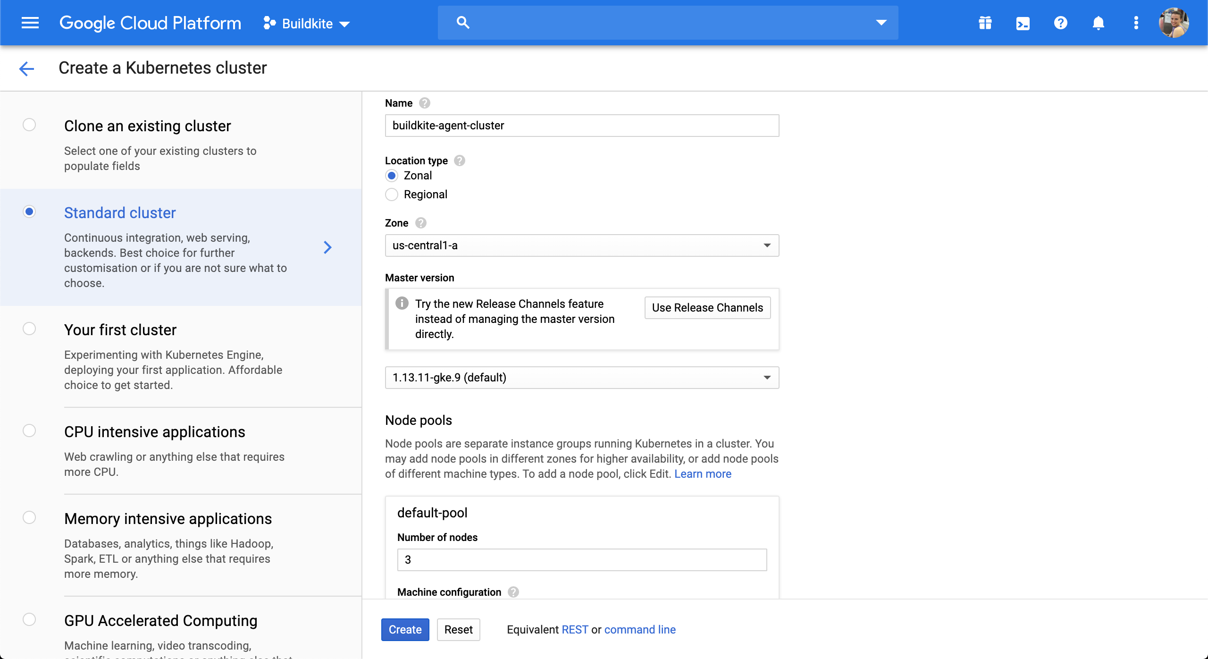Click the Node pools heading
Viewport: 1208px width, 659px height.
click(419, 420)
